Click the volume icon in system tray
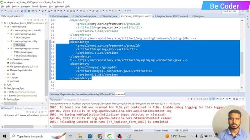Viewport: 250px width, 140px height. 211,136
